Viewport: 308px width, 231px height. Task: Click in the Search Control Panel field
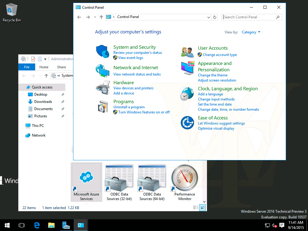pos(248,17)
